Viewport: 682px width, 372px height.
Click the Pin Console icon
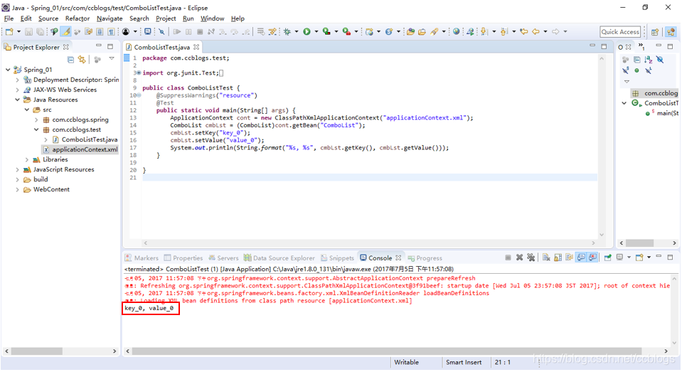click(607, 257)
